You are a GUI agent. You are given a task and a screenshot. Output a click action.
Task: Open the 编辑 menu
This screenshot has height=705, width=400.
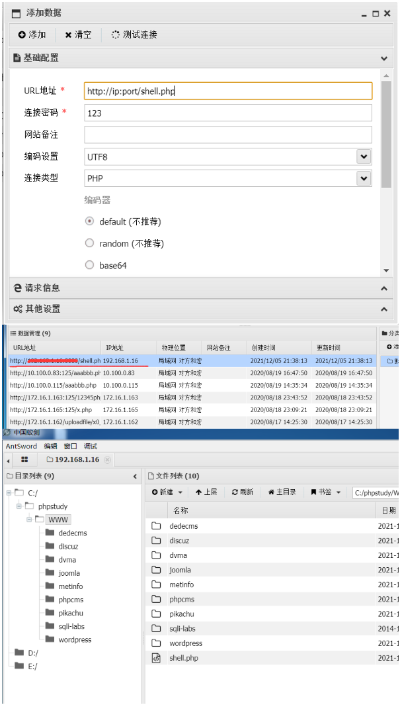50,446
